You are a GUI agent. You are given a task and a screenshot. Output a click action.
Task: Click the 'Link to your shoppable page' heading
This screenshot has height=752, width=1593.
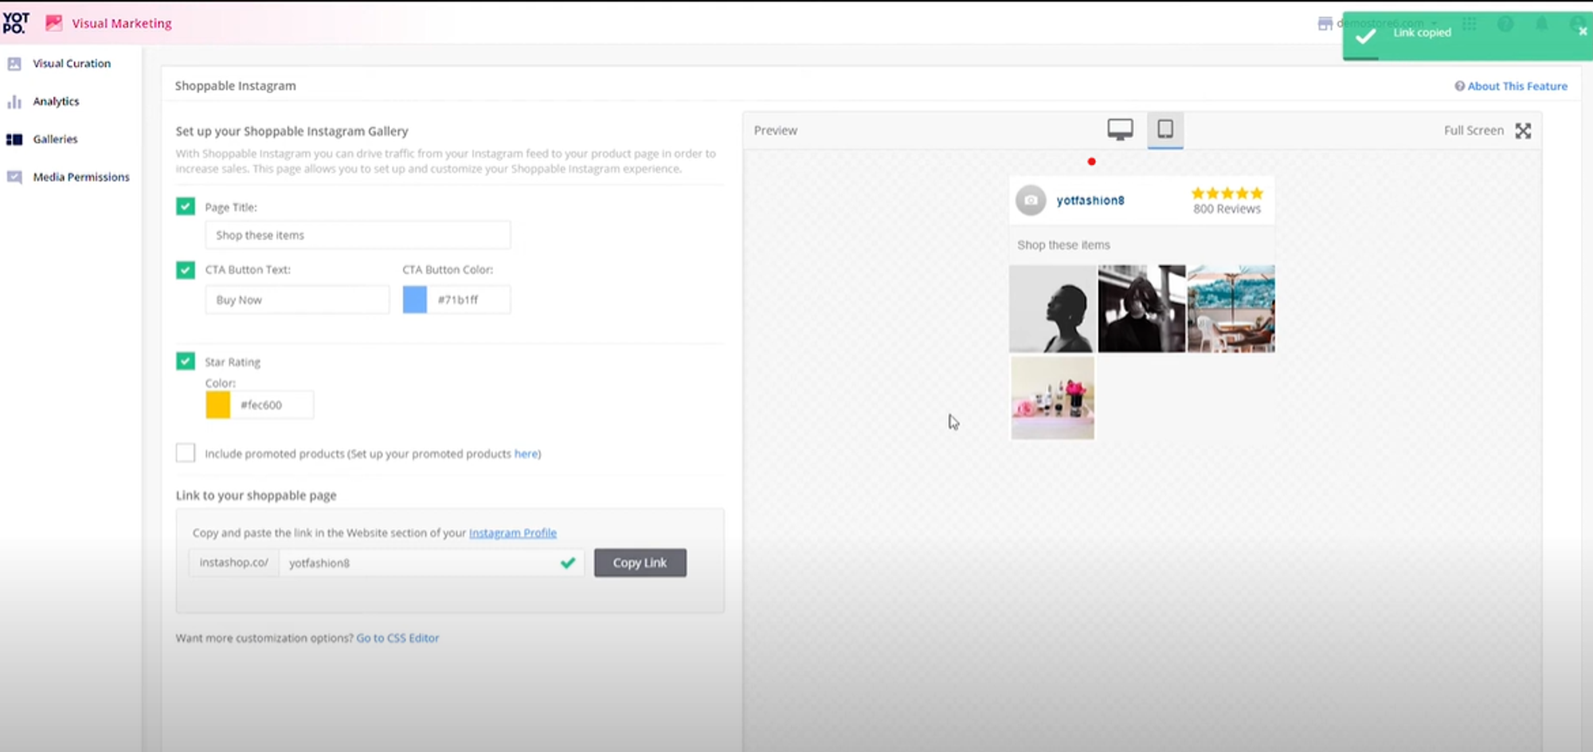[256, 495]
